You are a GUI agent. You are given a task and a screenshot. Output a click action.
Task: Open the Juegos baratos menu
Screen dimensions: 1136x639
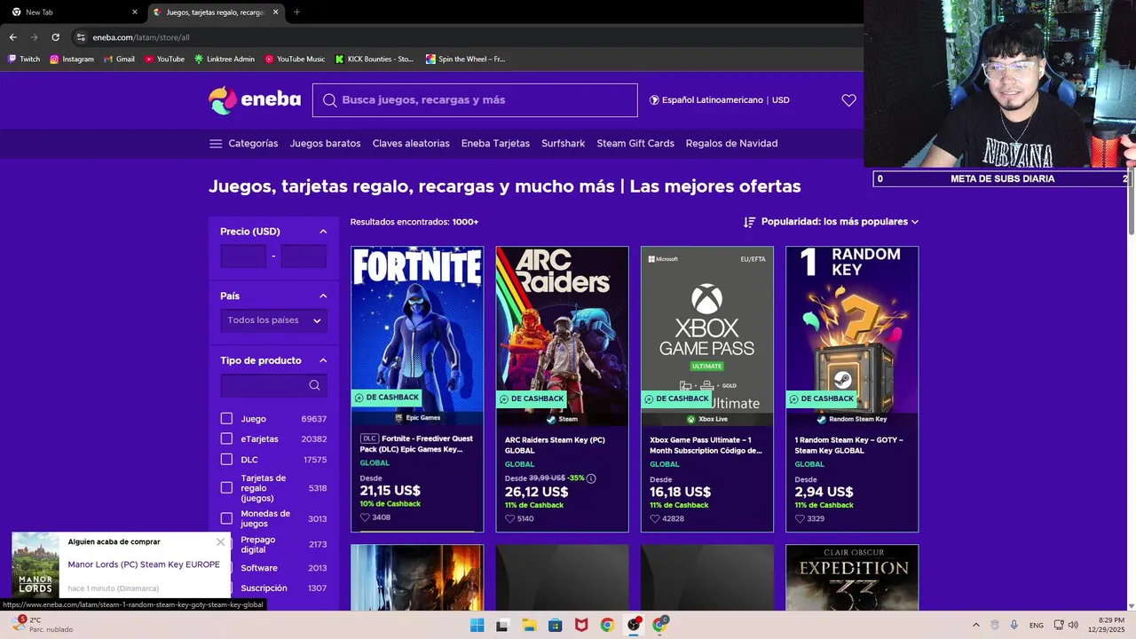pyautogui.click(x=325, y=144)
